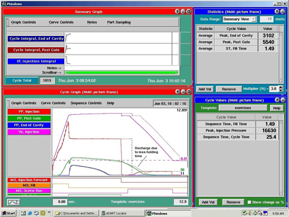
Task: Expand the quick launch overflow chevron
Action: coord(49,212)
